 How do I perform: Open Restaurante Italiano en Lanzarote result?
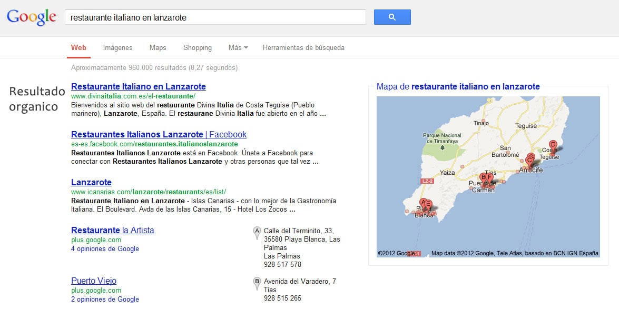click(138, 86)
